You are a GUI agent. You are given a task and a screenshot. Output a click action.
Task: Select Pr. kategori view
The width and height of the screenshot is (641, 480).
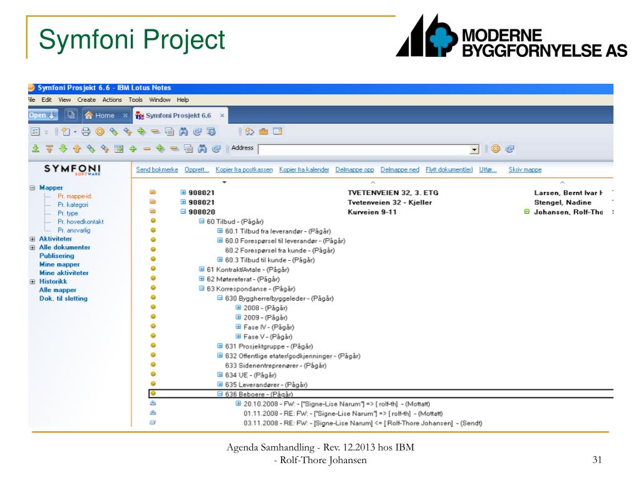[x=73, y=204]
